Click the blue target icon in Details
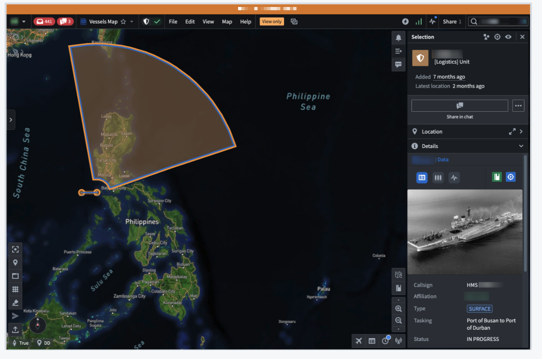 [510, 177]
